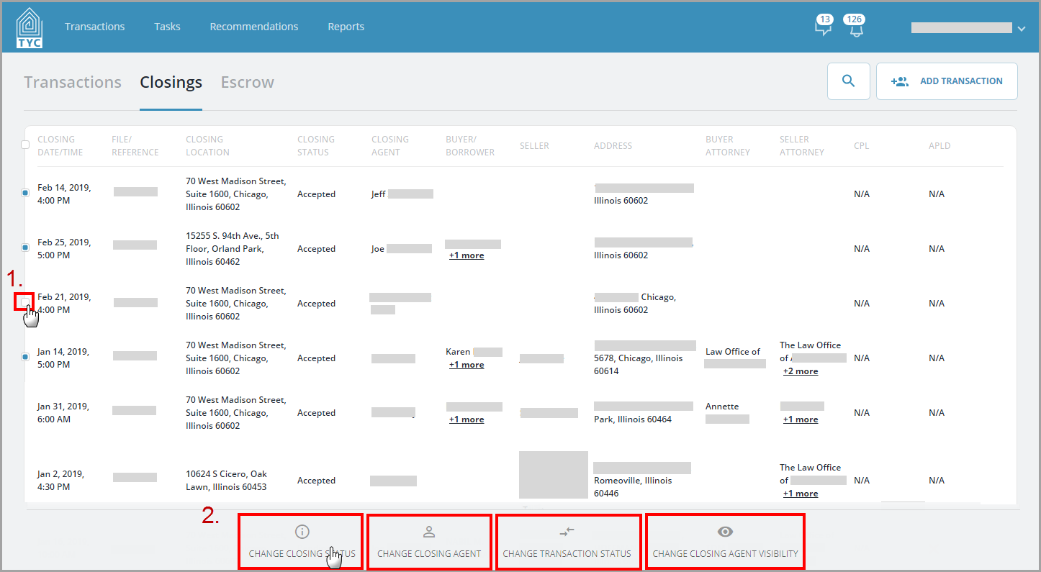
Task: Expand +1 more buyers on the Feb 25 closing
Action: 466,255
